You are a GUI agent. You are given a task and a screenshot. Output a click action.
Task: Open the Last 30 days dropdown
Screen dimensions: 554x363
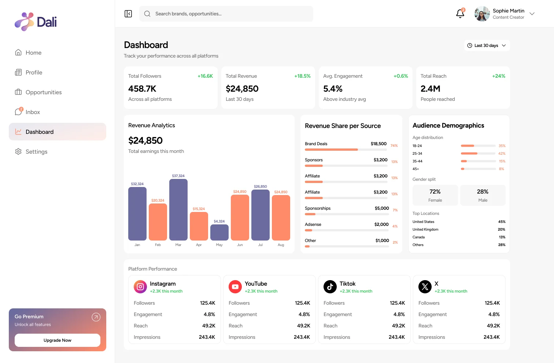coord(487,45)
